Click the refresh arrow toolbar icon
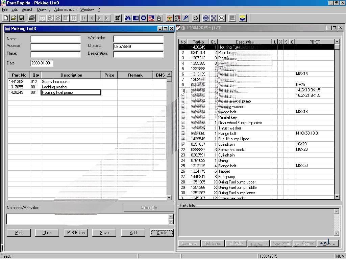 point(196,18)
